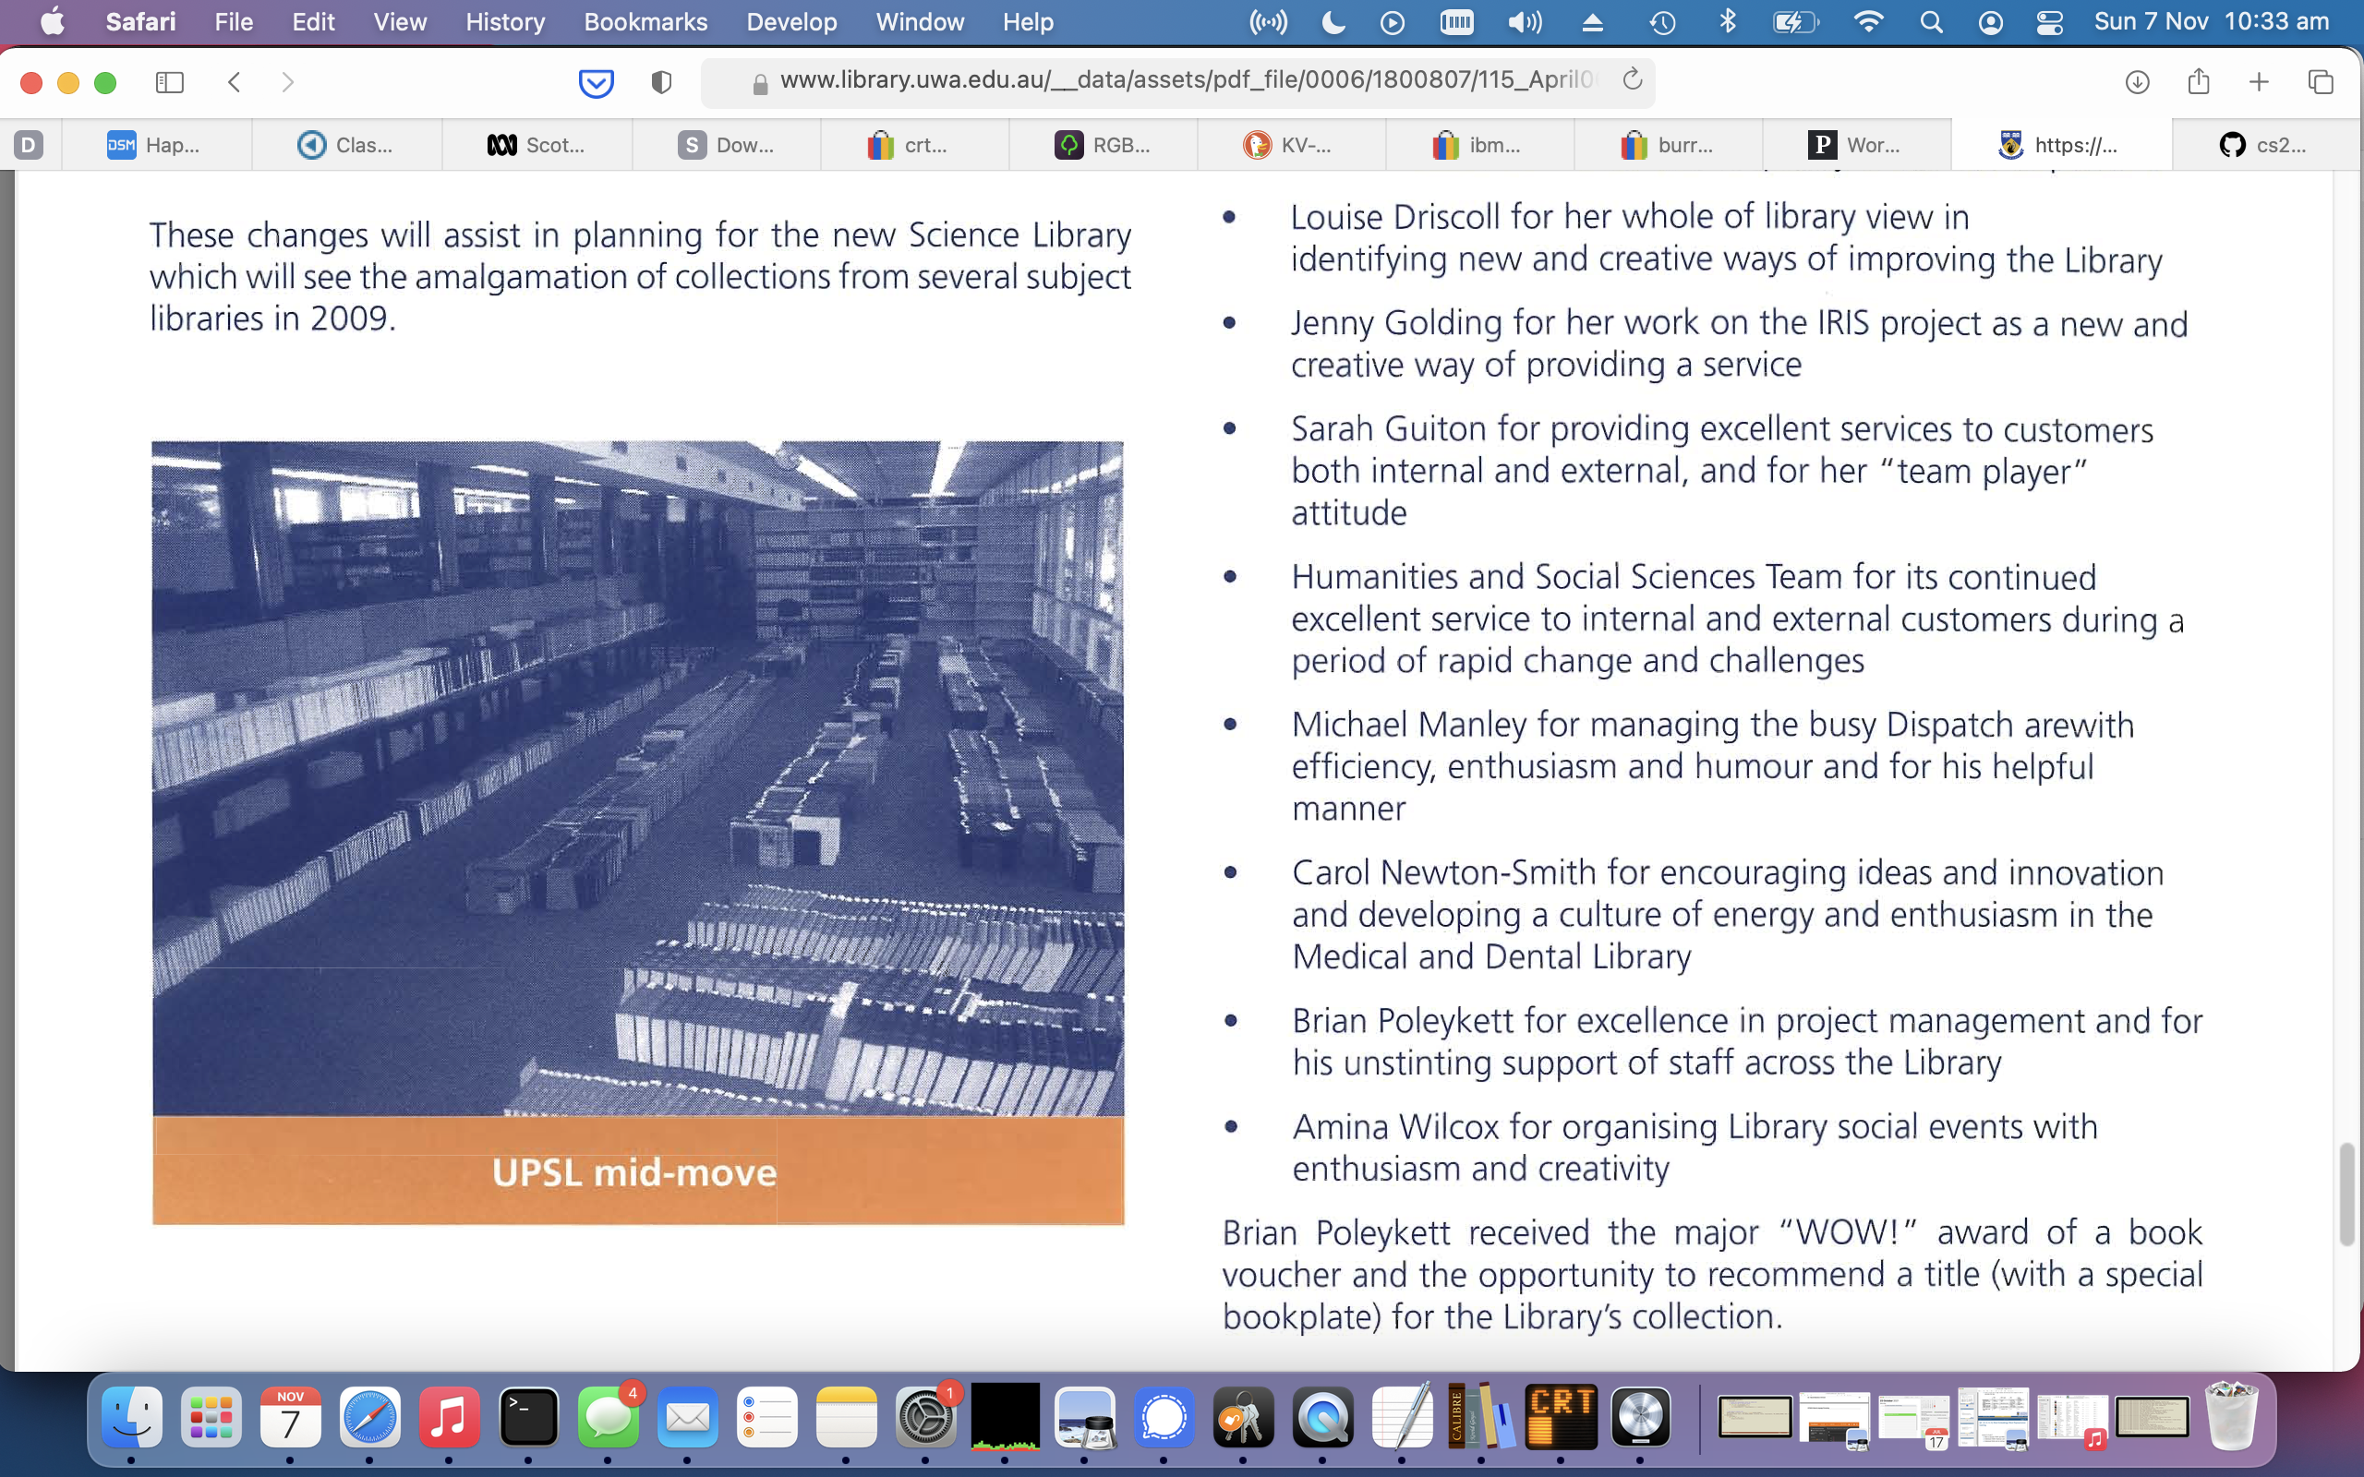Screen dimensions: 2364x1477
Task: Open the volume menu bar dropdown
Action: click(x=1524, y=21)
